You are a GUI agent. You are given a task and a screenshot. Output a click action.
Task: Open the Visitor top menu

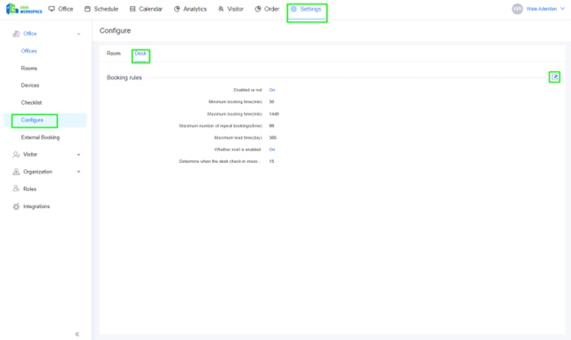tap(231, 9)
